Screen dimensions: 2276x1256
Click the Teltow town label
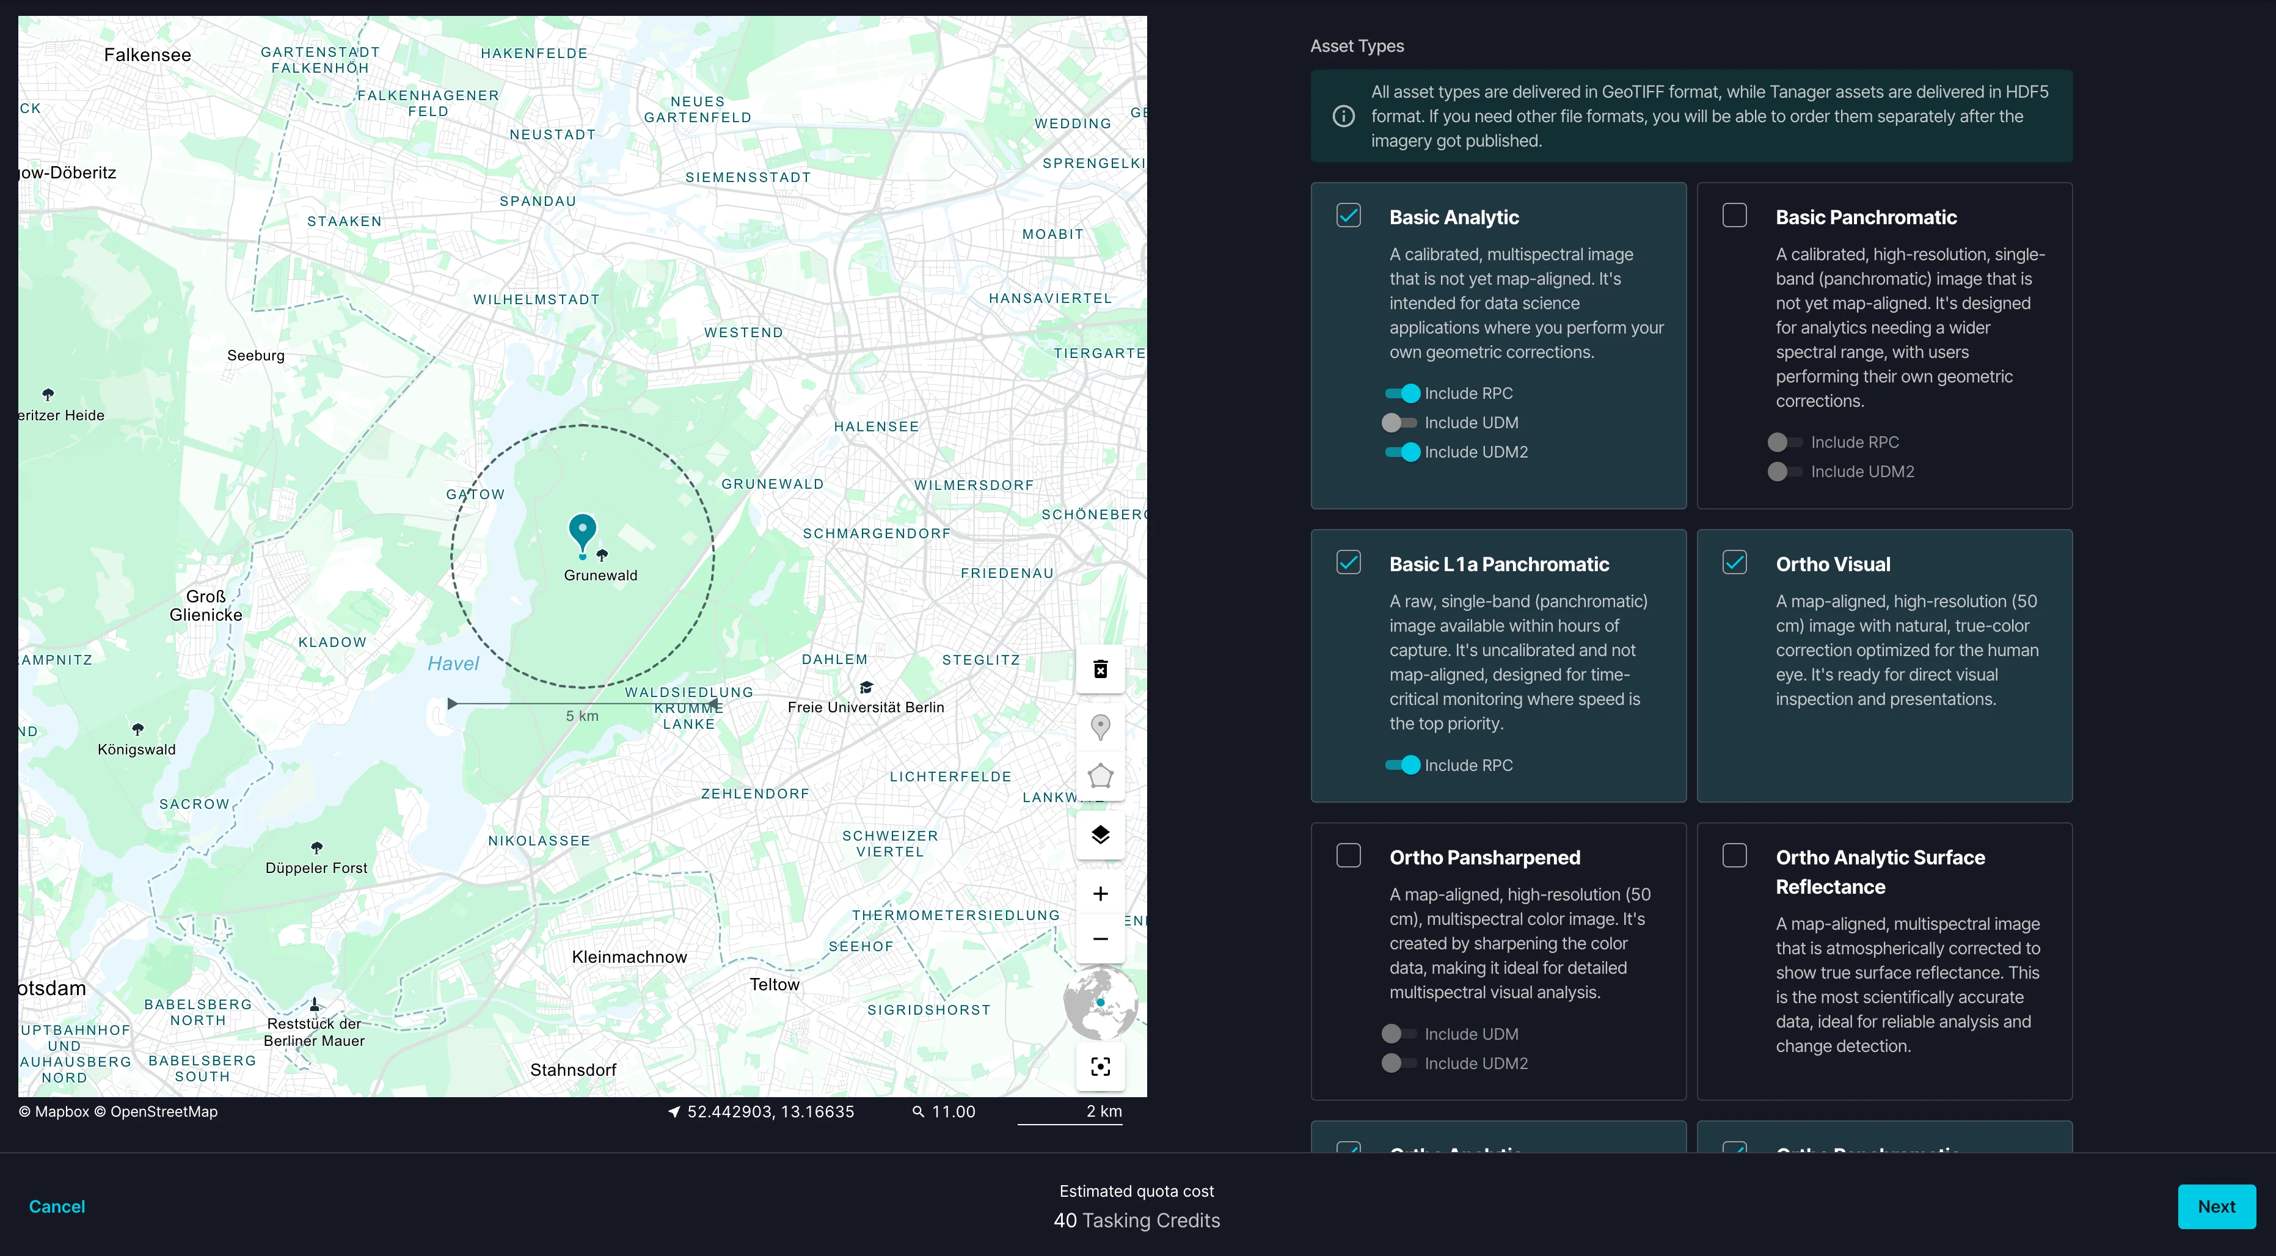pyautogui.click(x=775, y=985)
